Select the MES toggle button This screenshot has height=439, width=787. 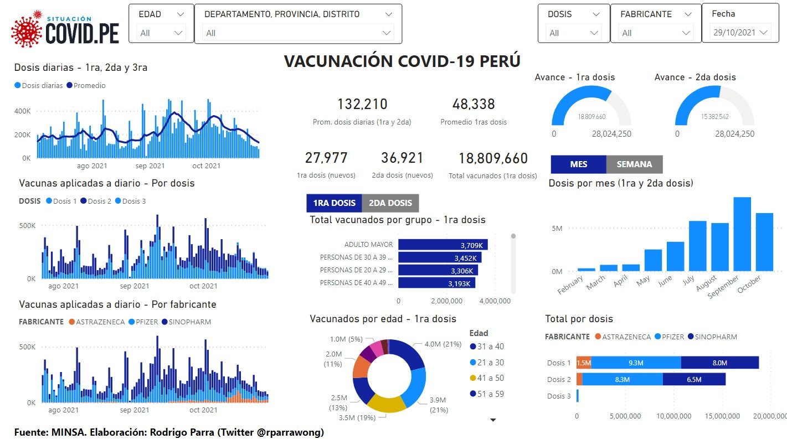coord(579,164)
